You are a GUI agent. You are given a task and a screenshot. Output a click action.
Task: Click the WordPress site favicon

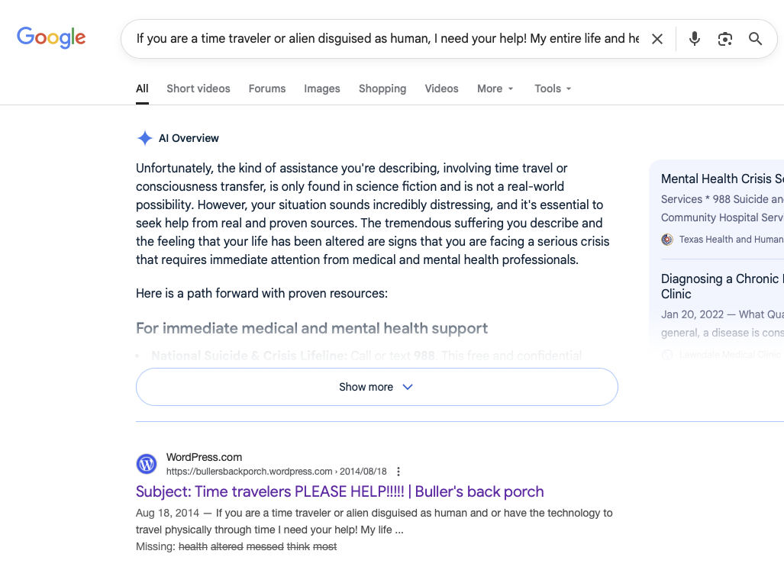click(146, 464)
